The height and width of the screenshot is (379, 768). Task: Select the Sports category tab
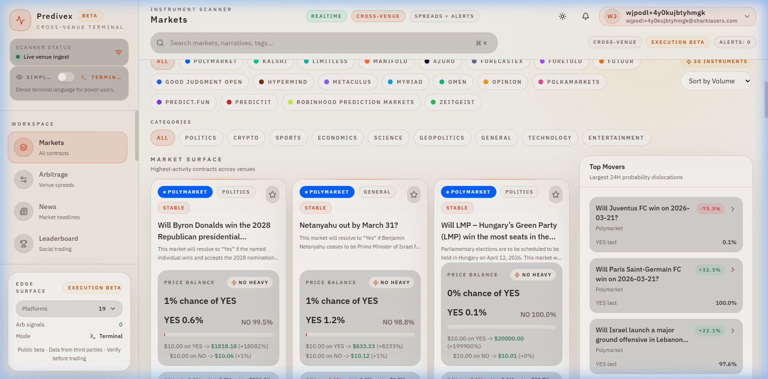(288, 138)
